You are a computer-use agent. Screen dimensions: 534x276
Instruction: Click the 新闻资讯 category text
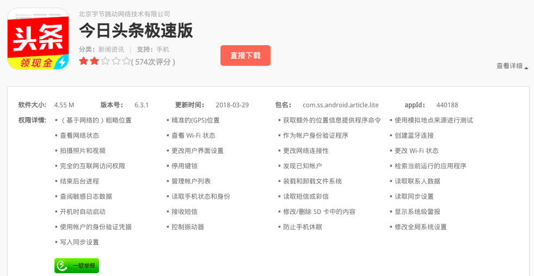click(112, 50)
